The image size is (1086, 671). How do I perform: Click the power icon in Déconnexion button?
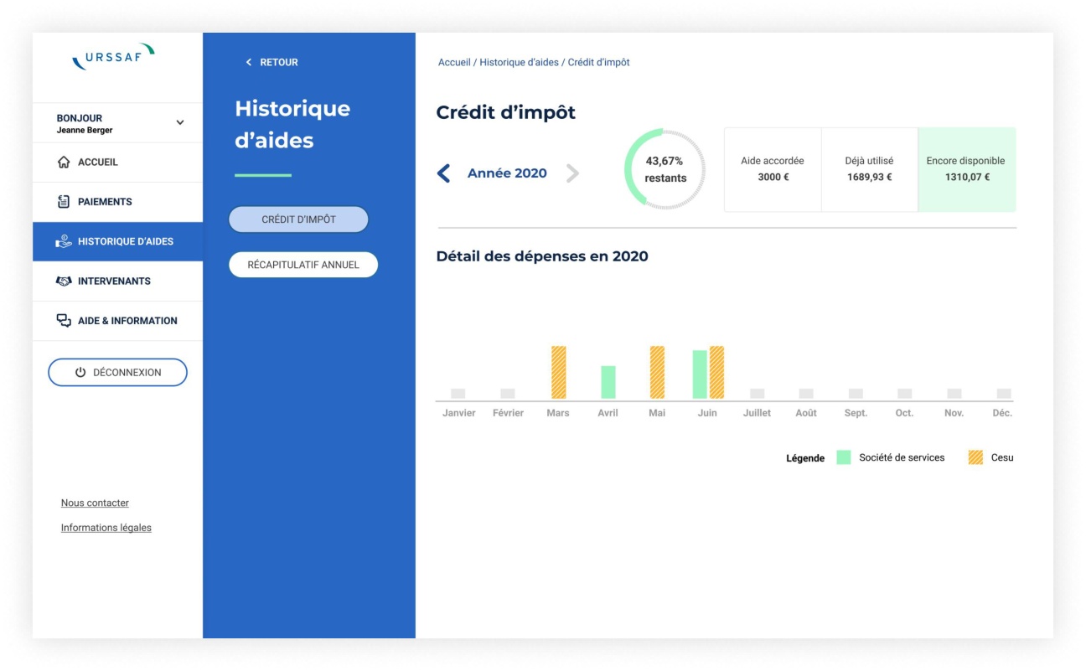tap(80, 373)
